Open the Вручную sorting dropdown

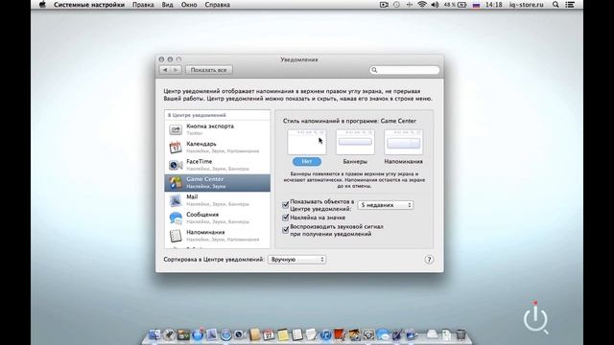tap(296, 260)
